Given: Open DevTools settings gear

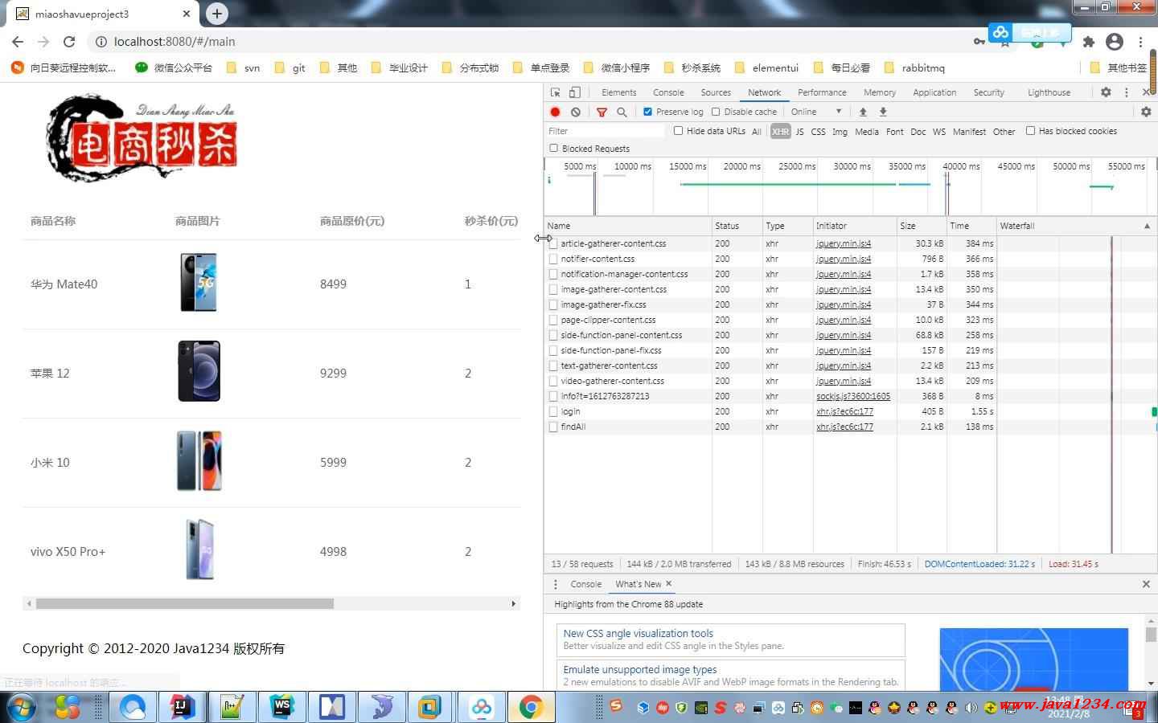Looking at the screenshot, I should click(x=1106, y=92).
